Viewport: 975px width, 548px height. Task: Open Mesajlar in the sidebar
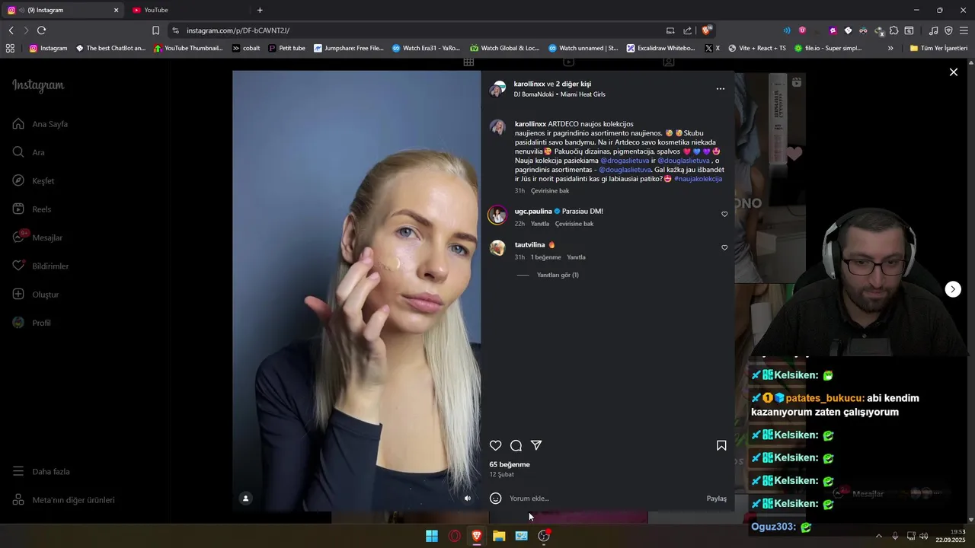pos(37,237)
